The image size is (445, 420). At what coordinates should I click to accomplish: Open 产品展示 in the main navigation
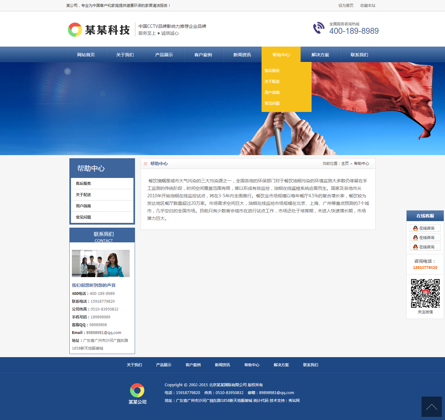[164, 55]
